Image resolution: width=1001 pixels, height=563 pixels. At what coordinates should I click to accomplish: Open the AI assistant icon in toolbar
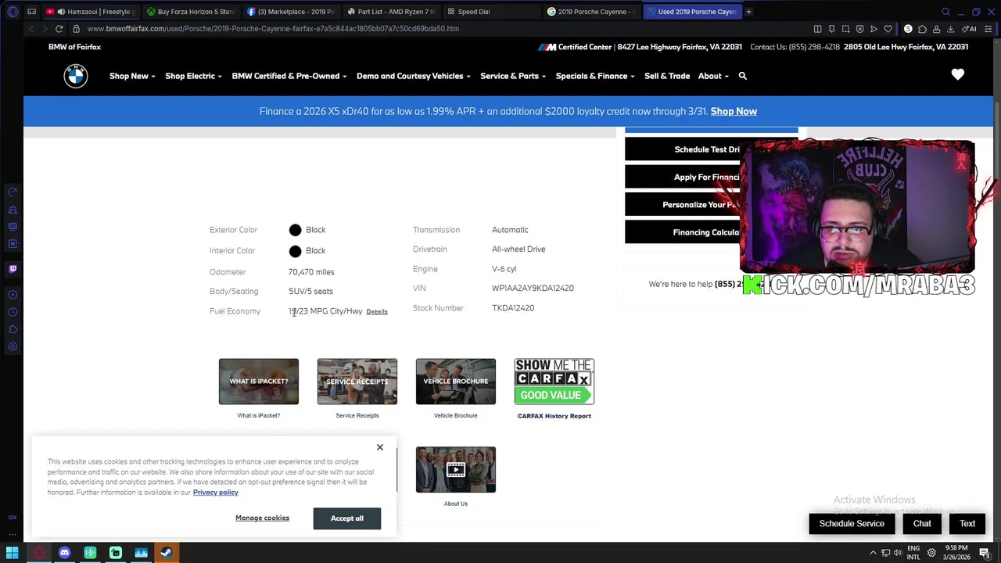970,29
